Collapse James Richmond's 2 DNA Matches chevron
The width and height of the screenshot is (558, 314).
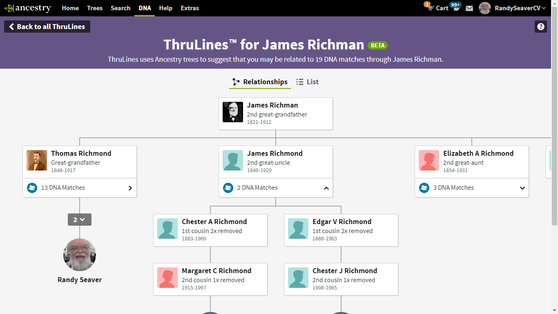pos(326,188)
